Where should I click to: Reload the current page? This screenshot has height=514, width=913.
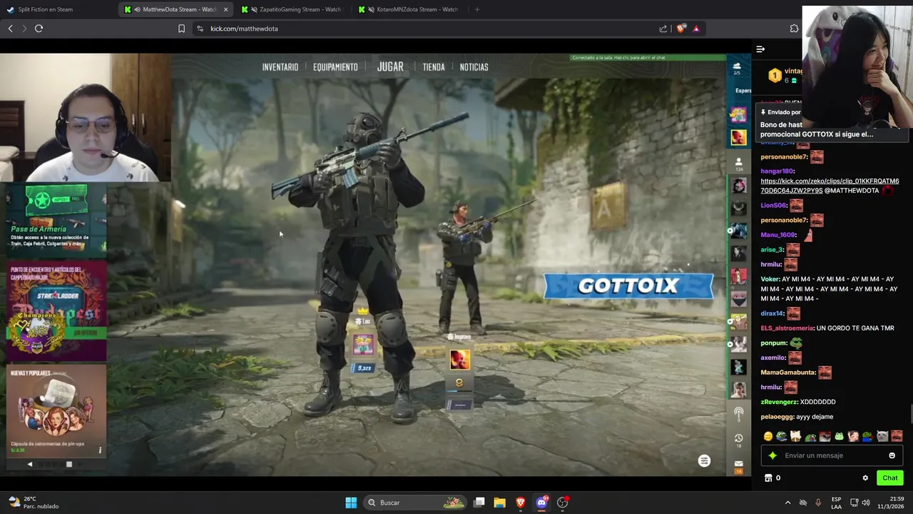click(39, 29)
